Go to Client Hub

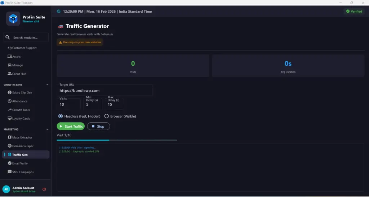coord(26,74)
